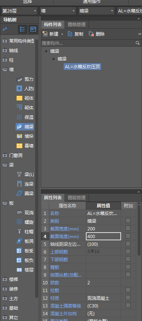Close the component list panel
The width and height of the screenshot is (142, 321).
pos(139,19)
